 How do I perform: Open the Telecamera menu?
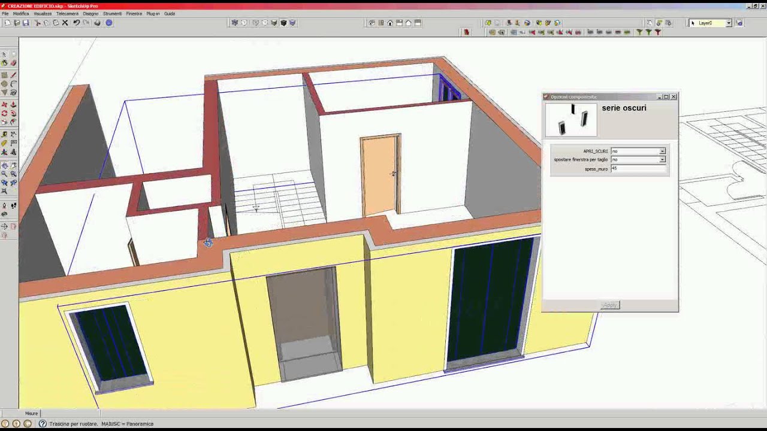pos(67,13)
